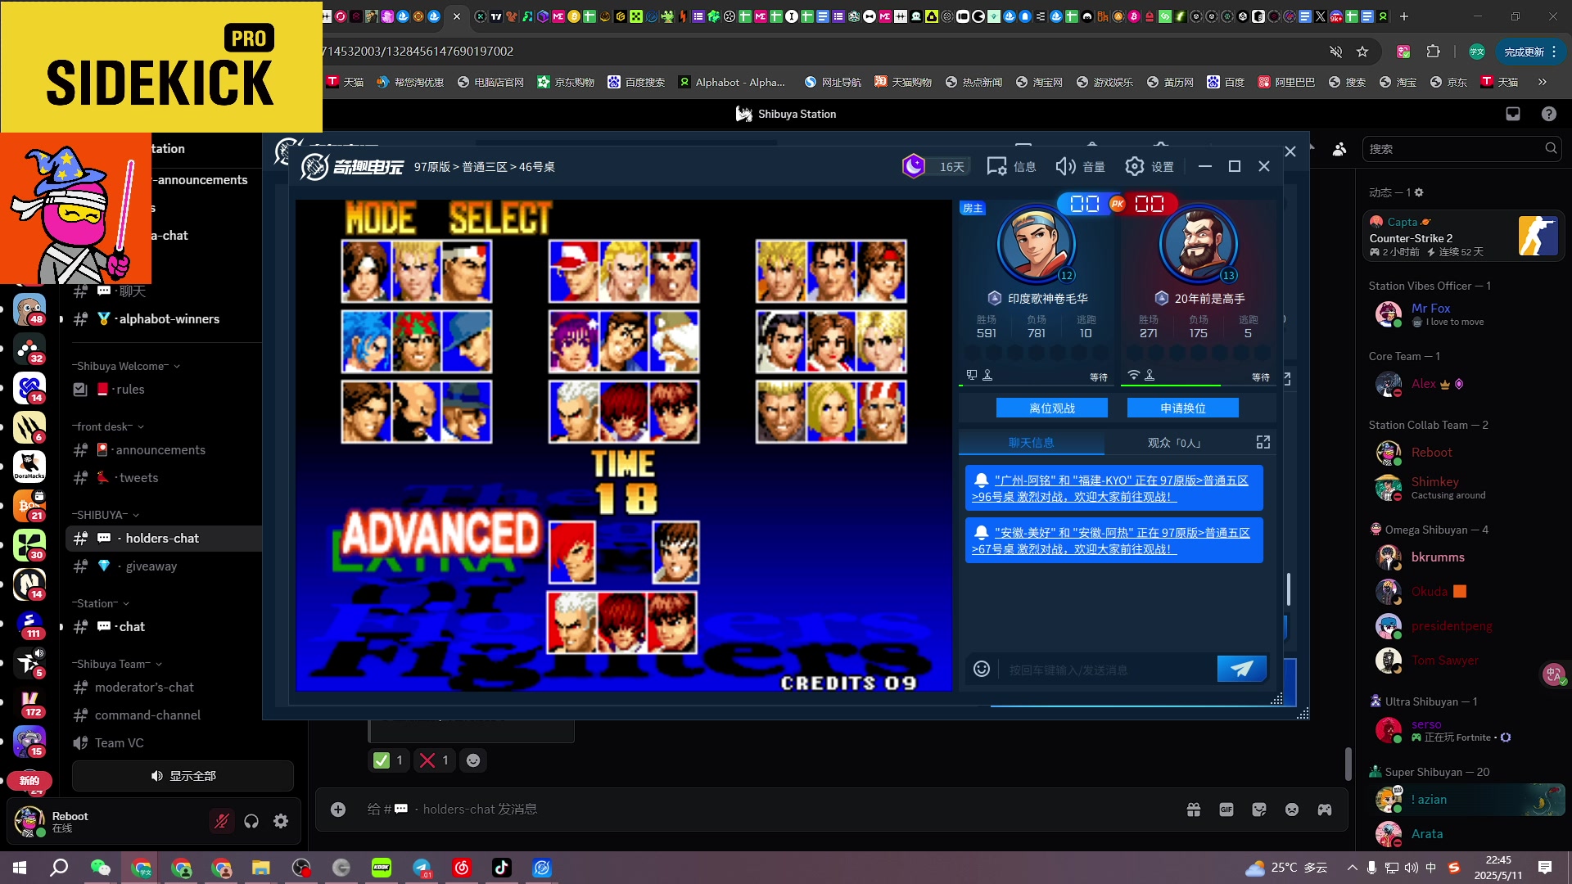Viewport: 1572px width, 884px height.
Task: Open the GIF picker
Action: [x=1226, y=810]
